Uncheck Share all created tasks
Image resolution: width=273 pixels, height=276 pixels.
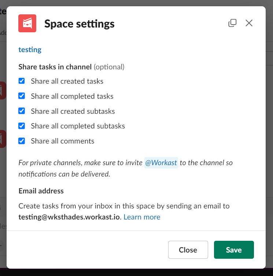[22, 81]
